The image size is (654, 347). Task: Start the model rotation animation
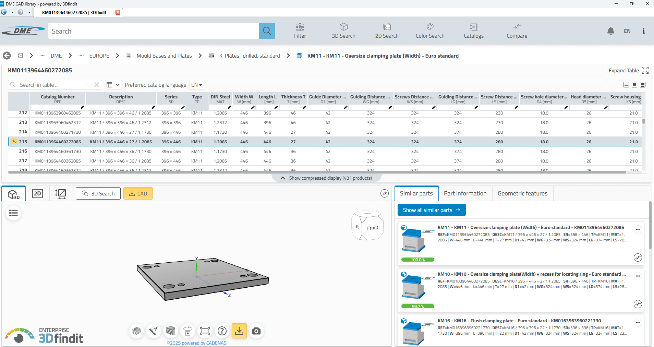[188, 331]
